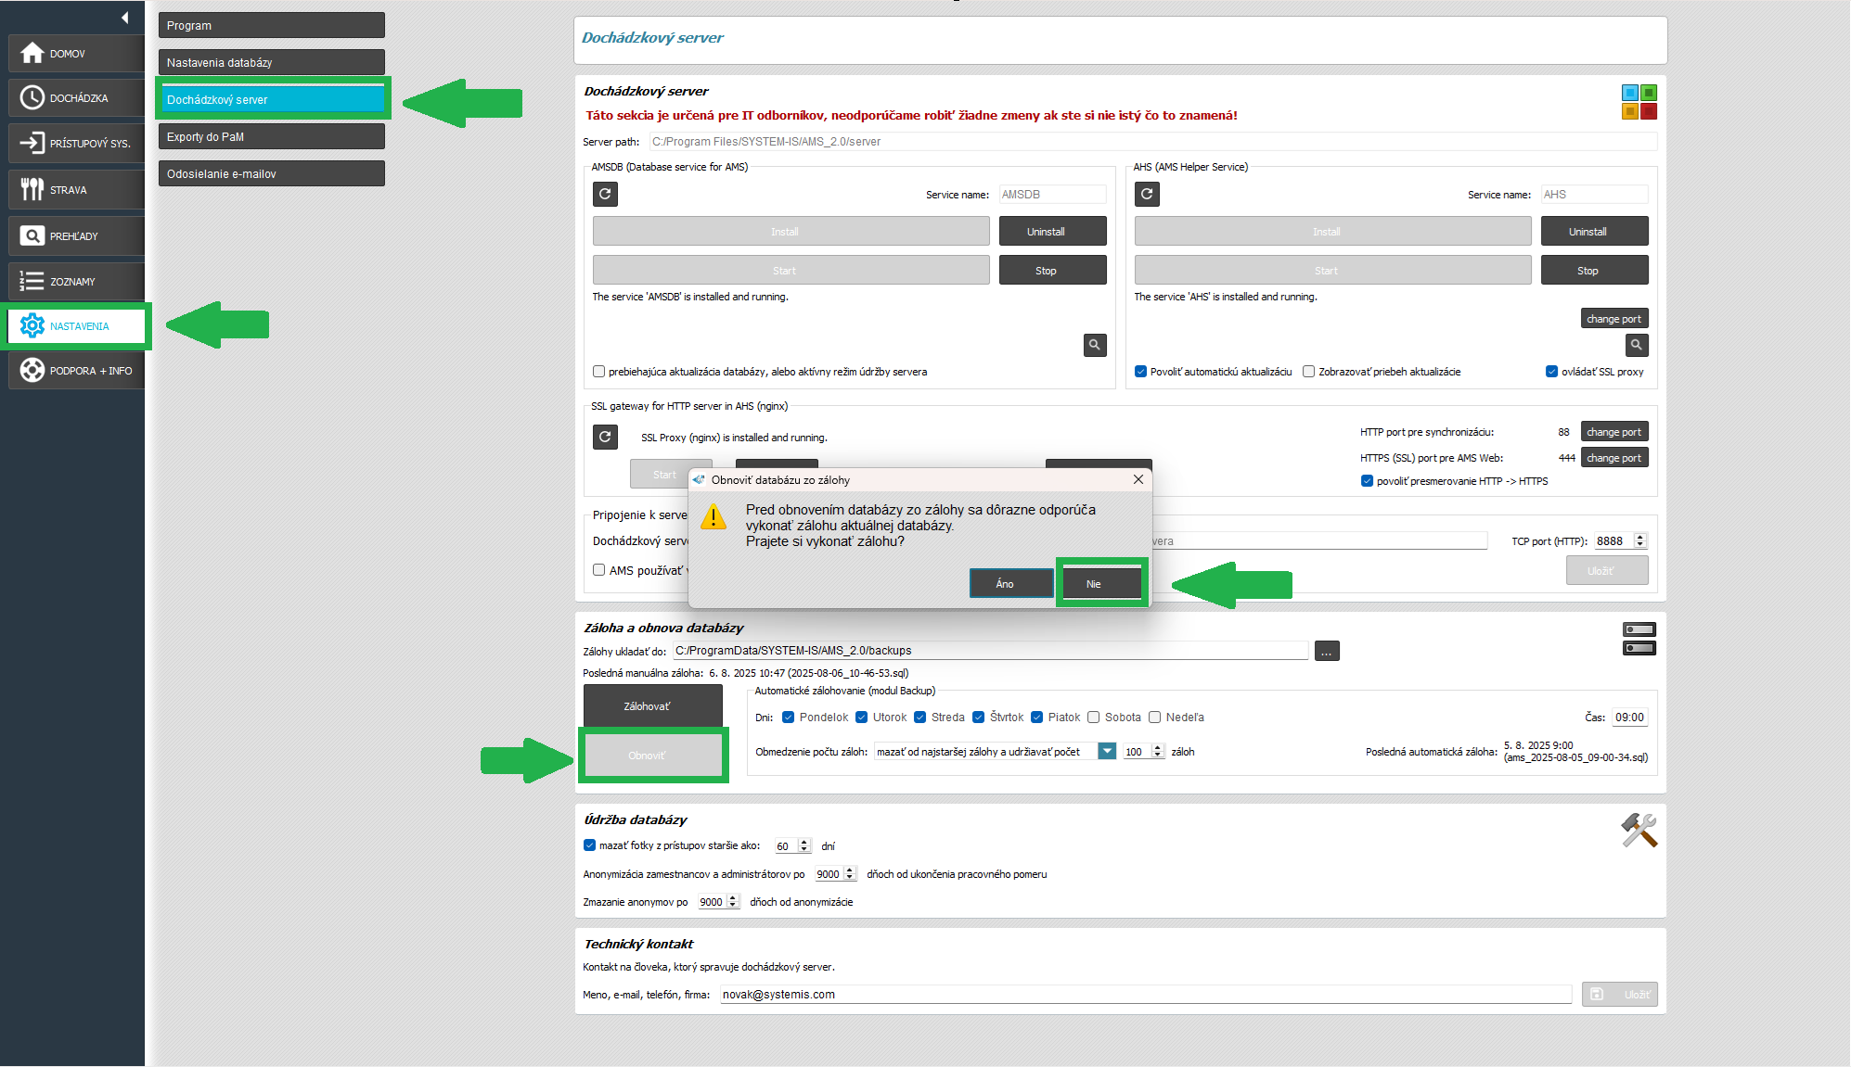Viewport: 1851px width, 1067px height.
Task: Open the Nastavenia databázy menu item
Action: tap(271, 62)
